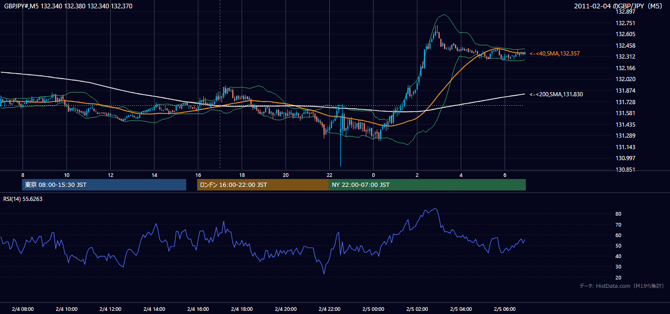Click the HistData.com data source credit

click(622, 286)
